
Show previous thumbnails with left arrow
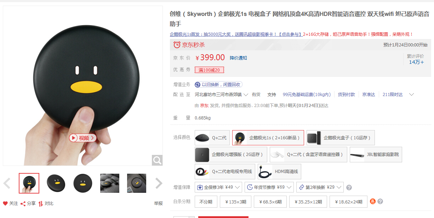[7, 183]
